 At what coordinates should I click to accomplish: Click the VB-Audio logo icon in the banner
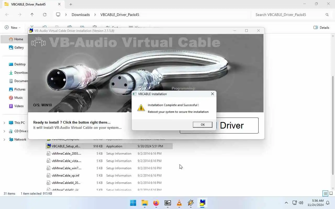[x=38, y=42]
